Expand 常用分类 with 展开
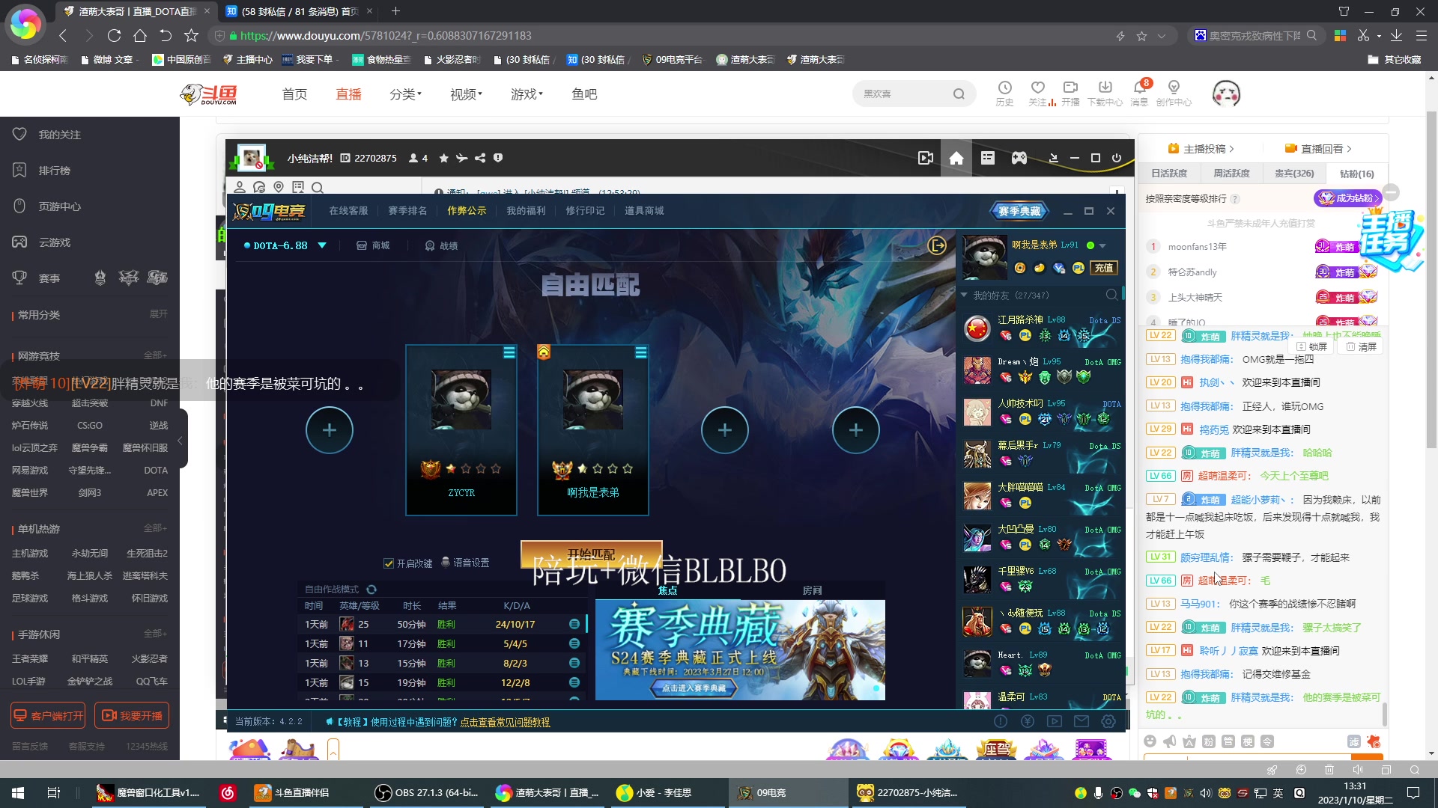Viewport: 1438px width, 808px height. 158,313
